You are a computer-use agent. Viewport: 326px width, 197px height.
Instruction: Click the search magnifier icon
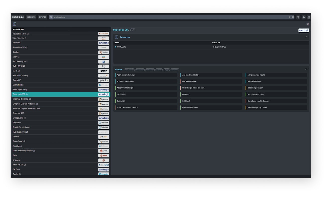click(x=51, y=17)
